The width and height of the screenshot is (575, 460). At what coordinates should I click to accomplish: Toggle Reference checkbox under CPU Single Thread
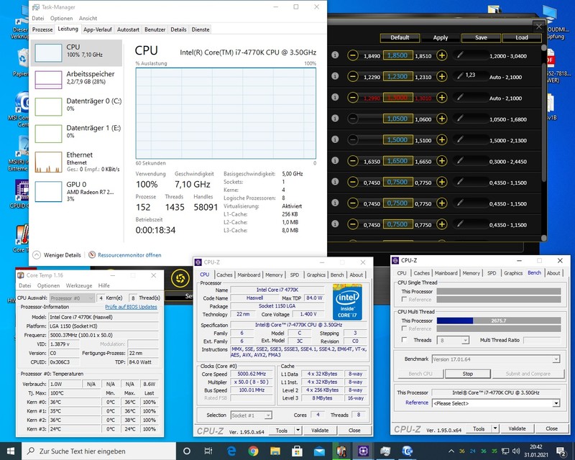click(x=404, y=299)
